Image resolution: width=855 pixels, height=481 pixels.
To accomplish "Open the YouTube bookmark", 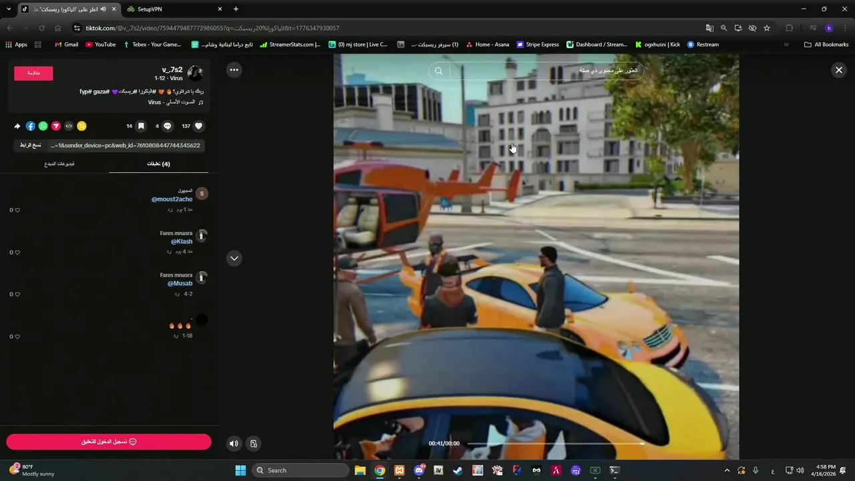I will coord(101,45).
